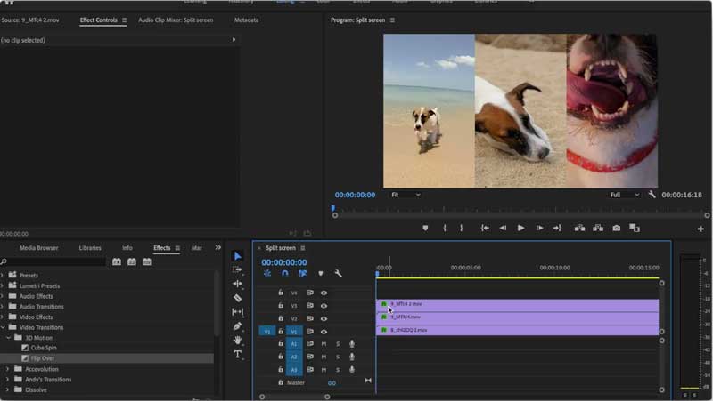713x401 pixels.
Task: Expand the Video Effects folder
Action: pyautogui.click(x=4, y=317)
